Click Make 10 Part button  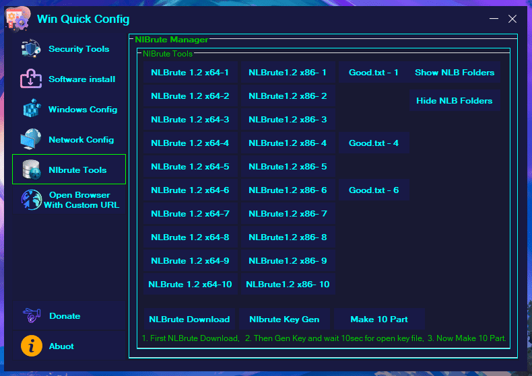point(379,319)
